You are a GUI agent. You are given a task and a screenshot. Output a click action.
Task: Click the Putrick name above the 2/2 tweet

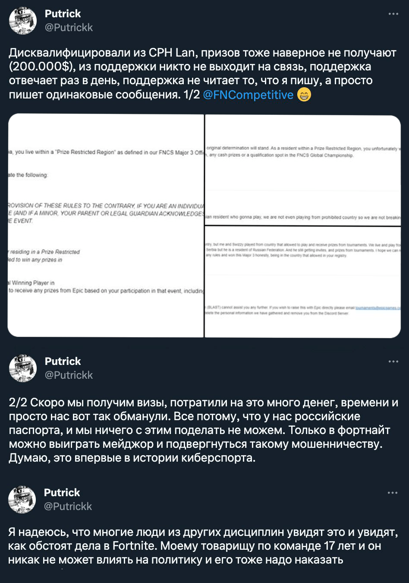(63, 361)
